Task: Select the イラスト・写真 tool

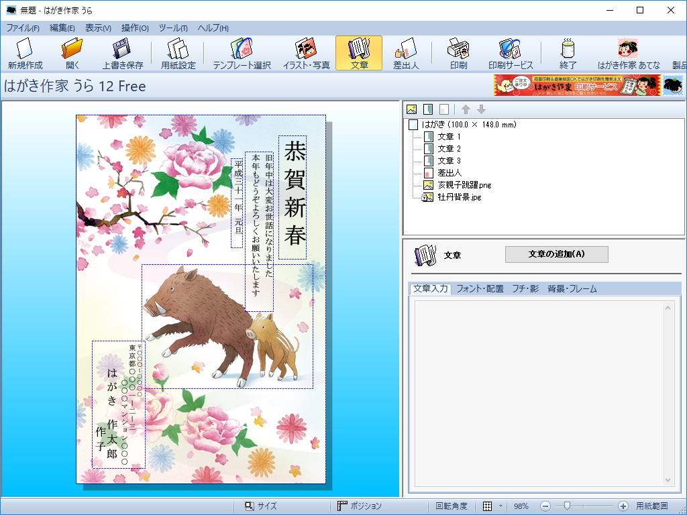Action: point(306,52)
